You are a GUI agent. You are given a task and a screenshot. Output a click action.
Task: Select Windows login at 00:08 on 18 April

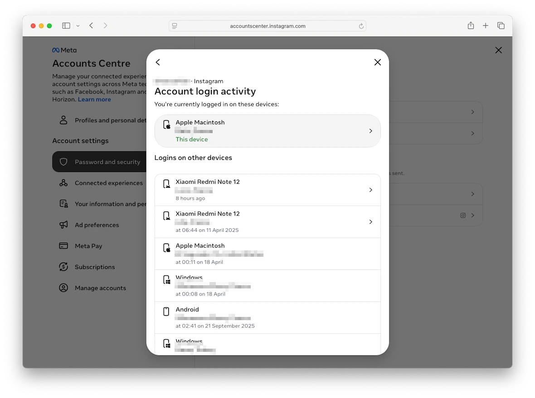[x=267, y=286]
